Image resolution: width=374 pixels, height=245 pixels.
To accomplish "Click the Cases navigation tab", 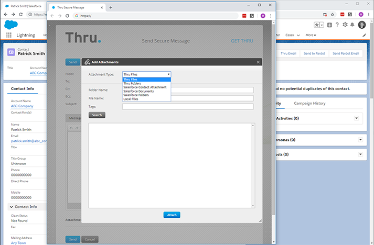I will pyautogui.click(x=290, y=35).
